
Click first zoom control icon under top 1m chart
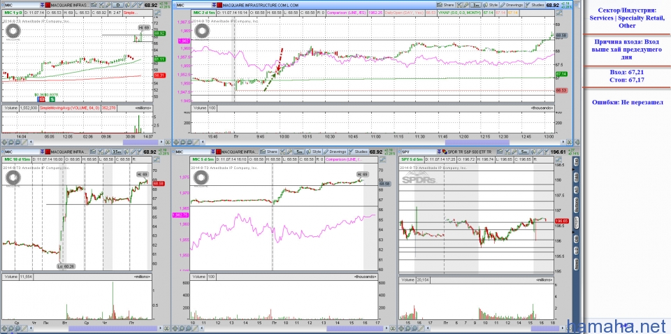[176, 142]
